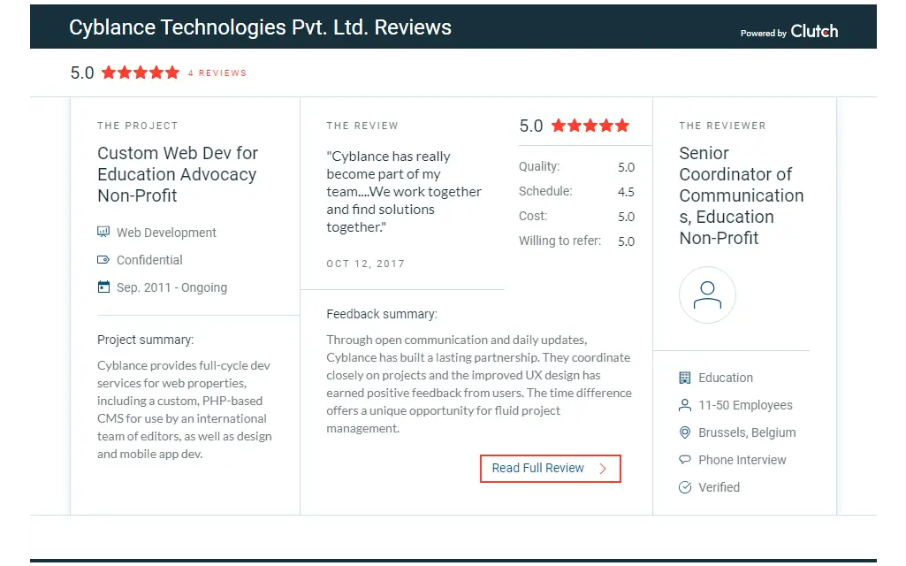Click the Clutch logo in the header
906x566 pixels.
tap(814, 31)
